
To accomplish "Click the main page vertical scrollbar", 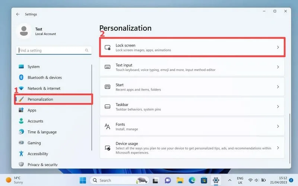I will (x=290, y=138).
